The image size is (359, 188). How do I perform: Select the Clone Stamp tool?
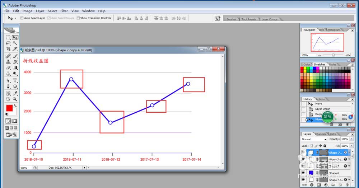point(8,62)
